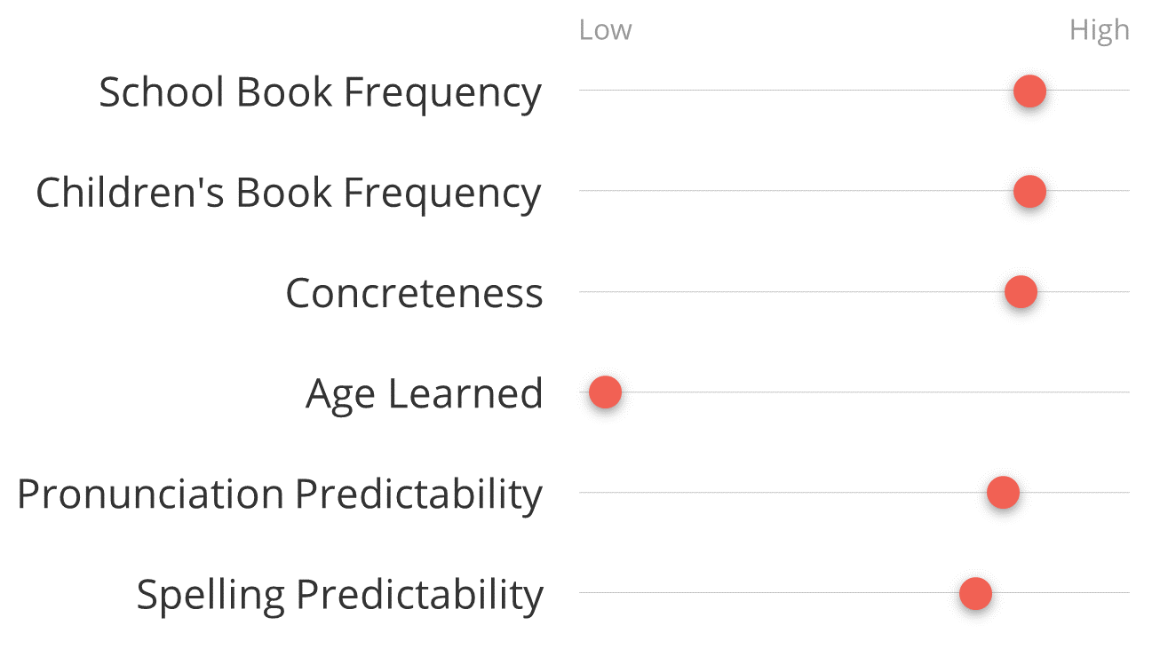Select the Pronunciation Predictability label
Image resolution: width=1160 pixels, height=649 pixels.
click(280, 494)
